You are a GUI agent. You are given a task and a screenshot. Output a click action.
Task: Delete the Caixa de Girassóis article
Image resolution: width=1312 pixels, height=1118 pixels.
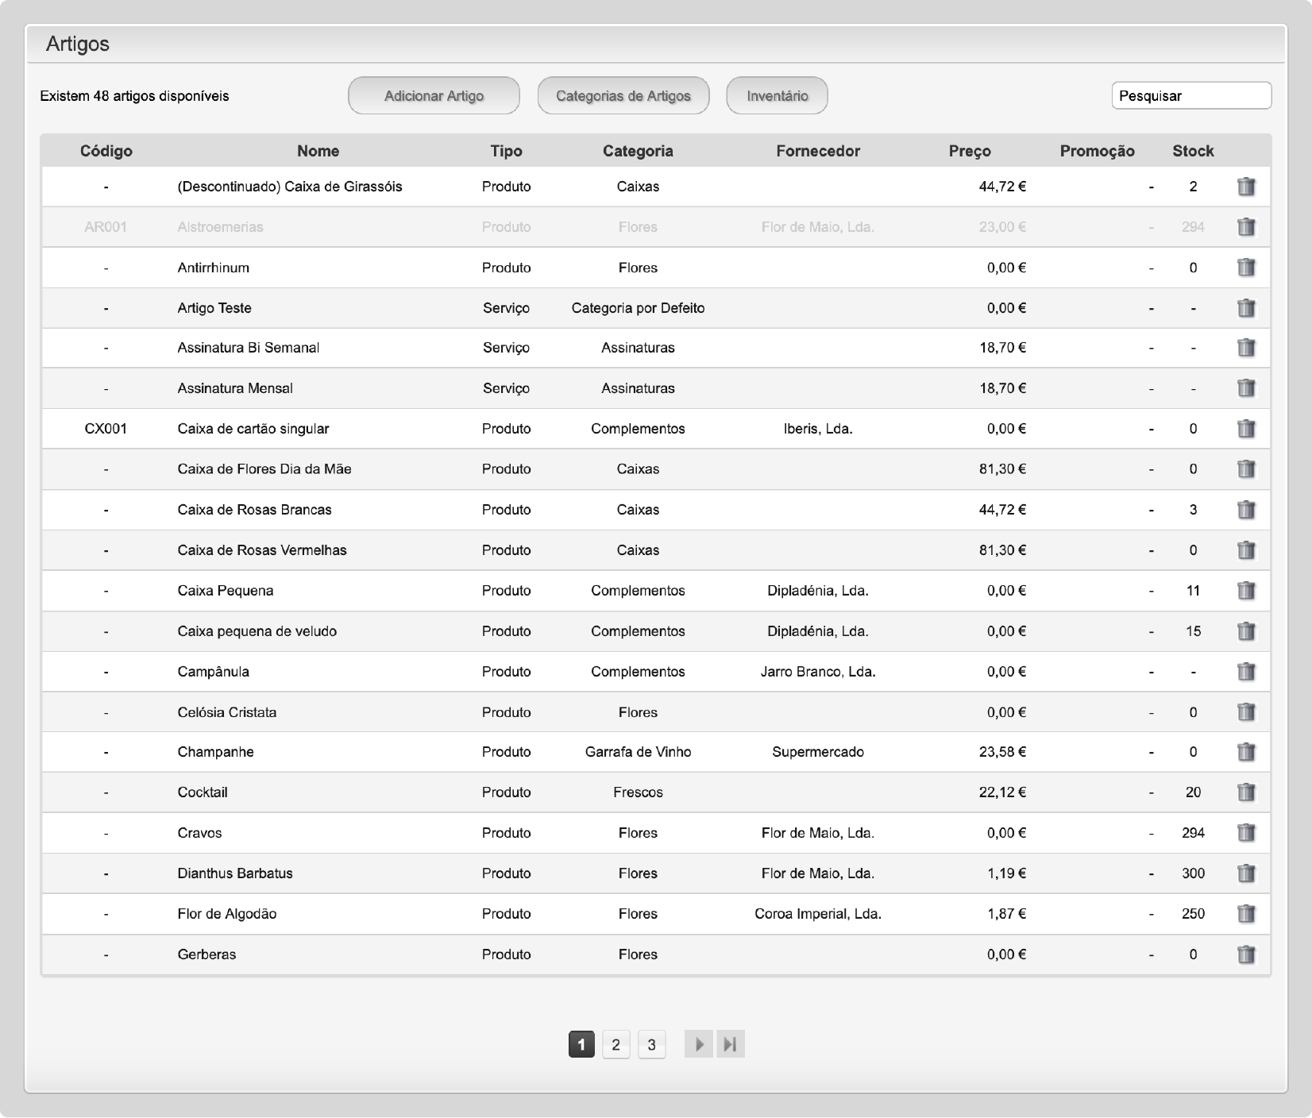point(1245,187)
